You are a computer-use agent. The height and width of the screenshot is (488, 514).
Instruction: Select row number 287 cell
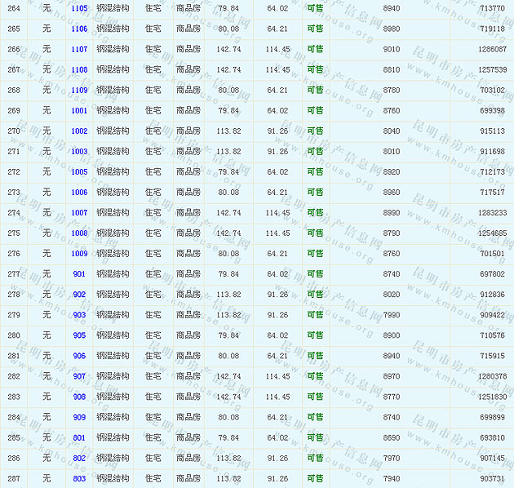point(14,478)
